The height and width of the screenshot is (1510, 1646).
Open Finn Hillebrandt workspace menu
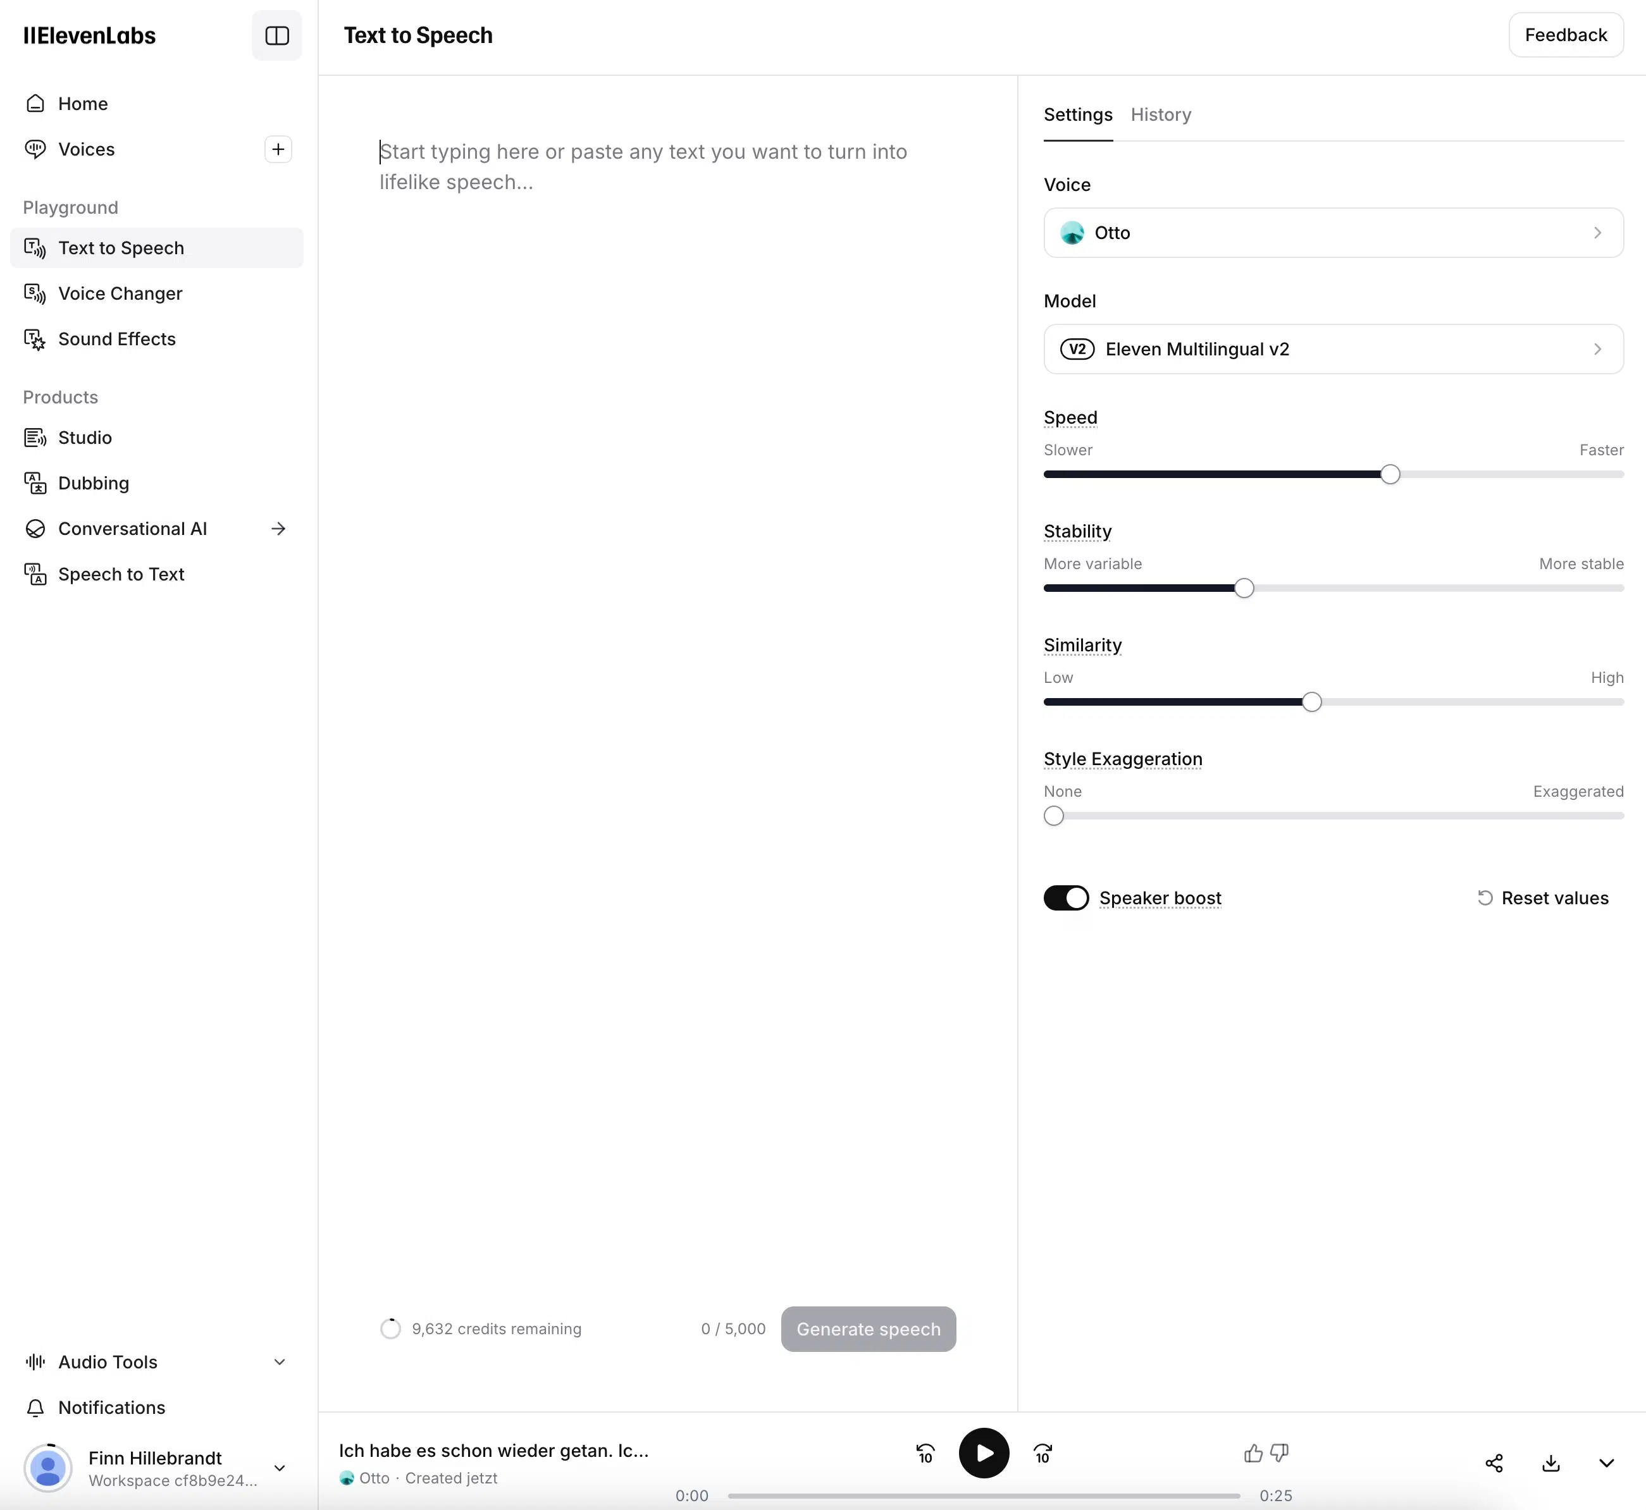(x=156, y=1468)
